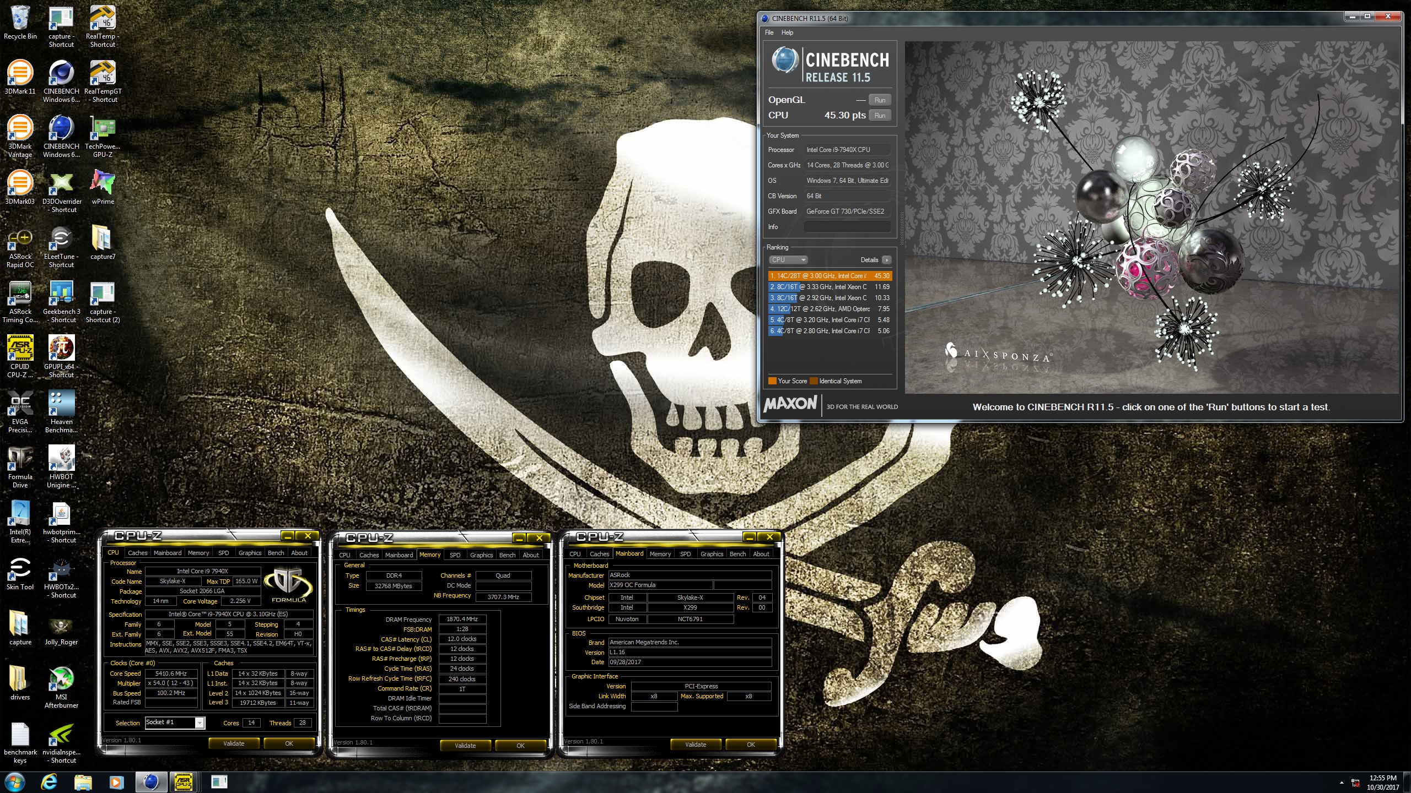The width and height of the screenshot is (1411, 793).
Task: Run the CPU test in Cinebench
Action: click(x=880, y=116)
